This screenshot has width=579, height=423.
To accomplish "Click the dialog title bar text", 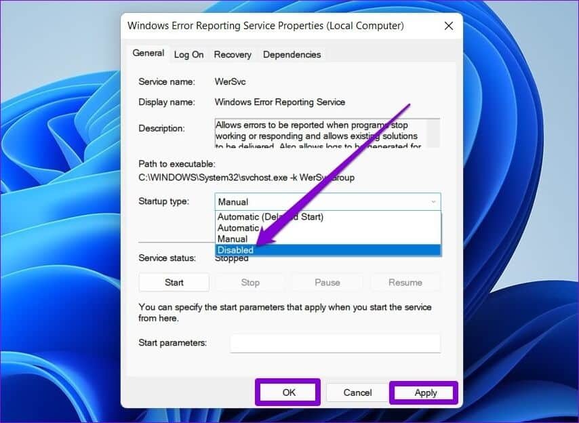I will (x=266, y=26).
